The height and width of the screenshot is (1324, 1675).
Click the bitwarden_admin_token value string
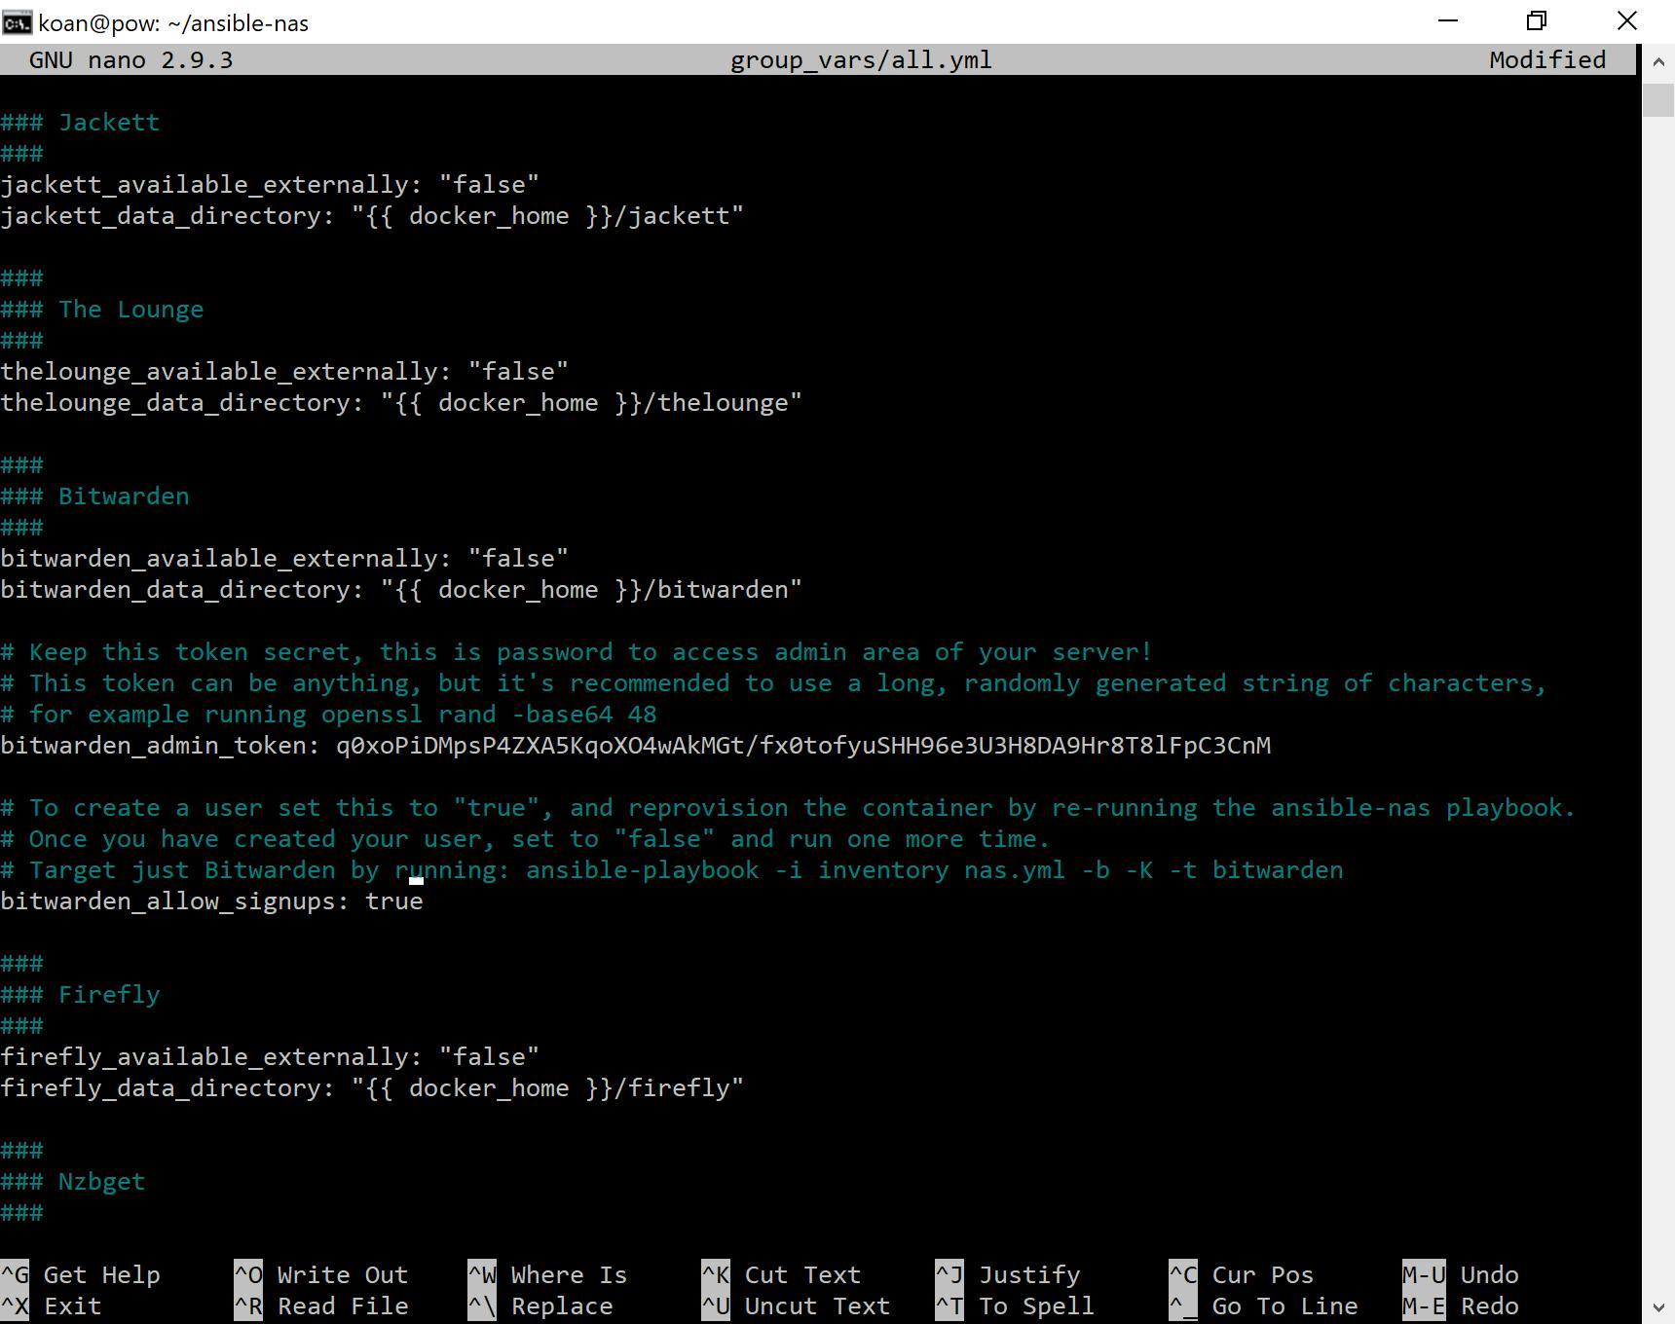point(803,746)
